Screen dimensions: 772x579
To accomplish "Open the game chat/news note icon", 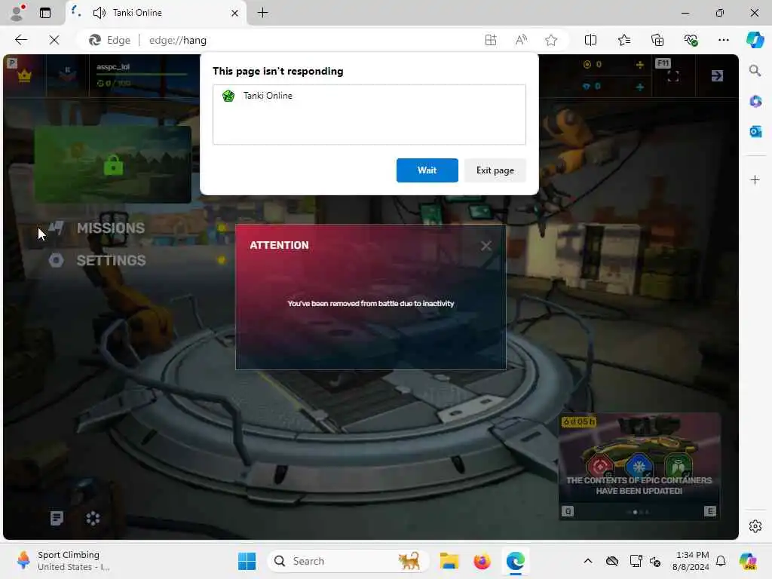I will click(x=57, y=518).
